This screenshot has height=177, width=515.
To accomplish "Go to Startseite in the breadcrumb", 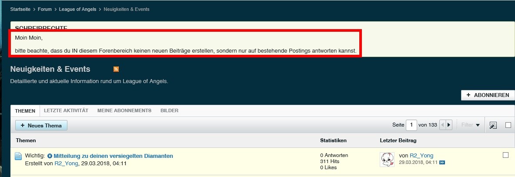I will [x=20, y=9].
